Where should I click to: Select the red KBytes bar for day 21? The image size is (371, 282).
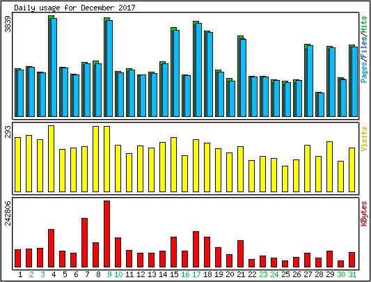point(240,254)
